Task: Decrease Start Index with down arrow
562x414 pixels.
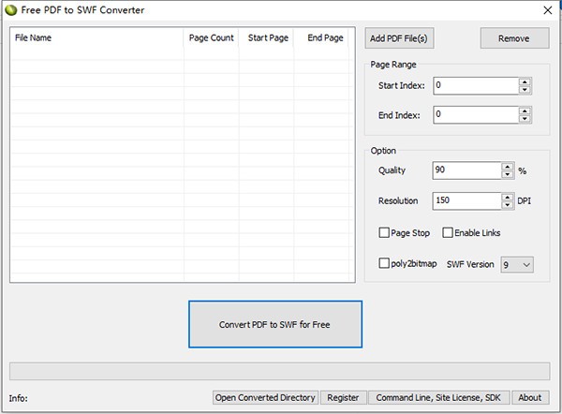Action: point(525,90)
